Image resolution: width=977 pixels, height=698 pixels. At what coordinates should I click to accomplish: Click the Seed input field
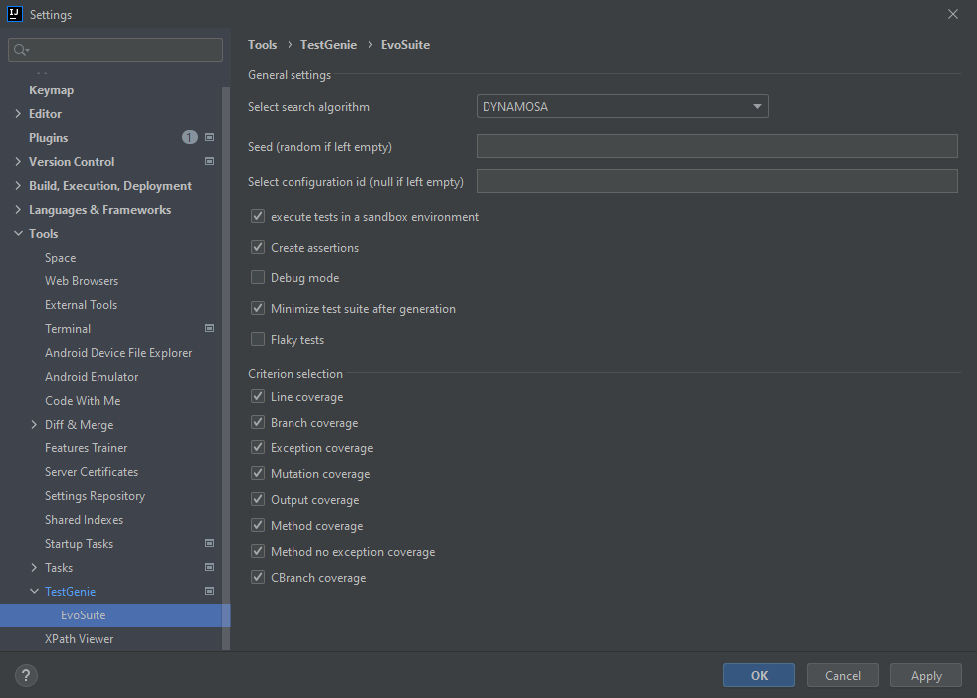(x=716, y=146)
